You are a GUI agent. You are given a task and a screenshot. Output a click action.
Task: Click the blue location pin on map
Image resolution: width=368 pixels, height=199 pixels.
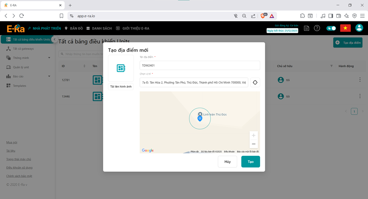tap(200, 118)
